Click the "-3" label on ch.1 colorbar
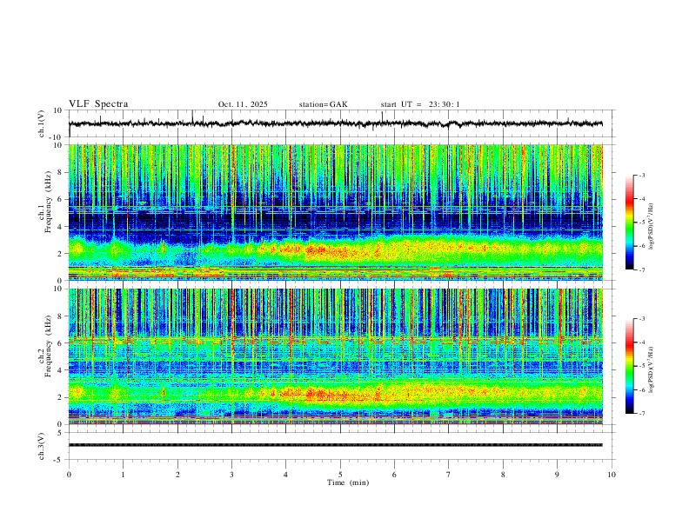The height and width of the screenshot is (532, 689). (x=642, y=175)
